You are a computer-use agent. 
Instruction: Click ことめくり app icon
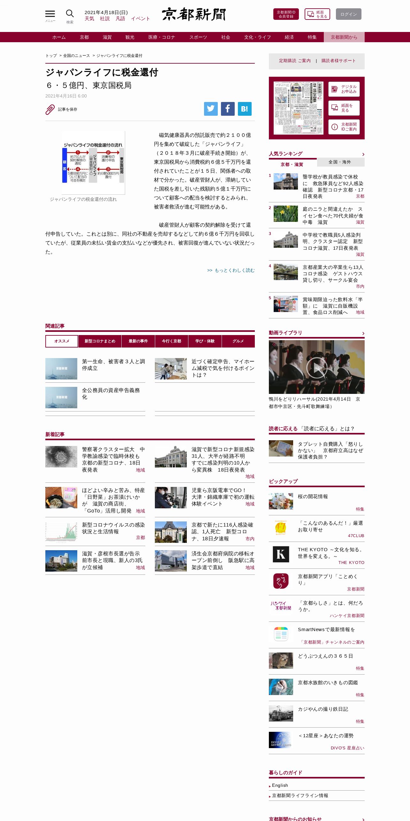pos(281,581)
